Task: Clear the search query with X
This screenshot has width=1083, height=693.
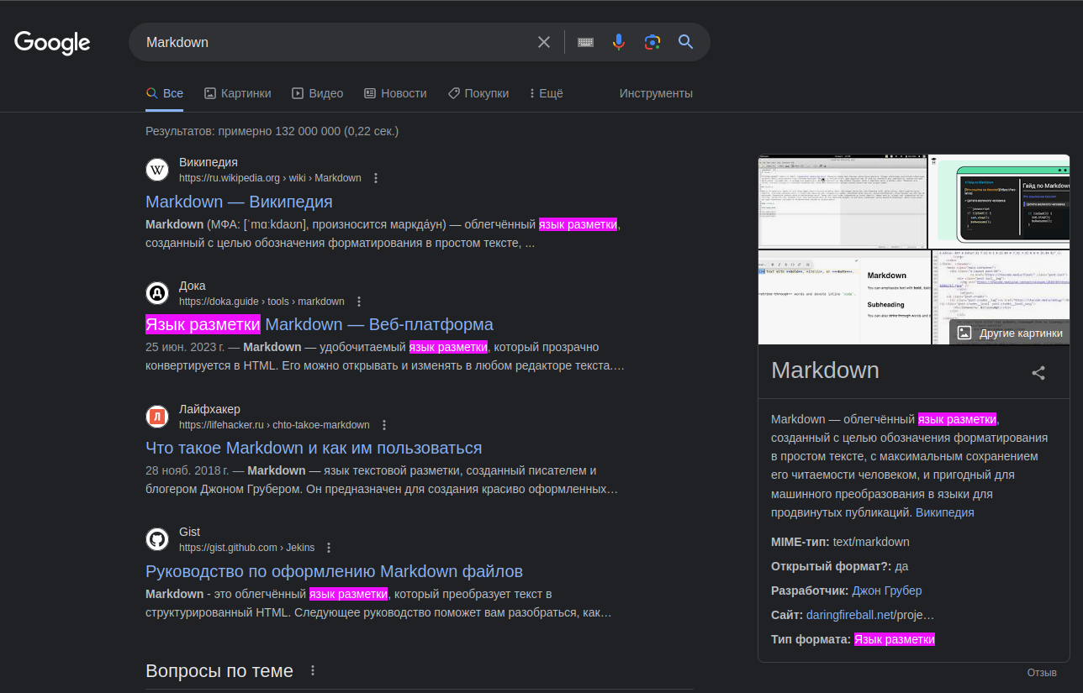Action: (544, 42)
